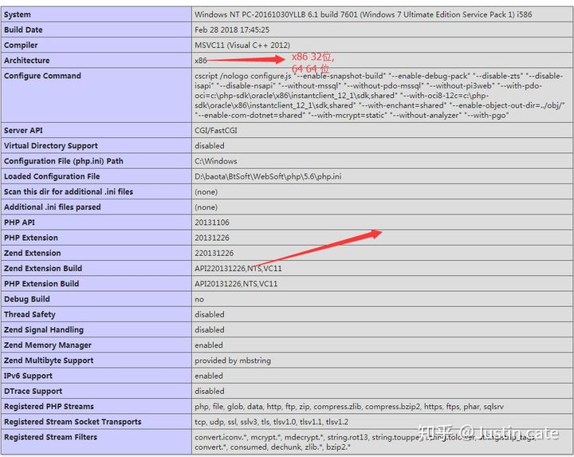Select 'Zend Memory Manager' label
This screenshot has height=457, width=574.
pyautogui.click(x=48, y=345)
